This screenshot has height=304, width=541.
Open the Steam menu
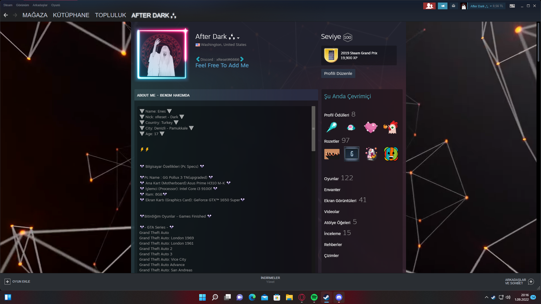[x=8, y=5]
